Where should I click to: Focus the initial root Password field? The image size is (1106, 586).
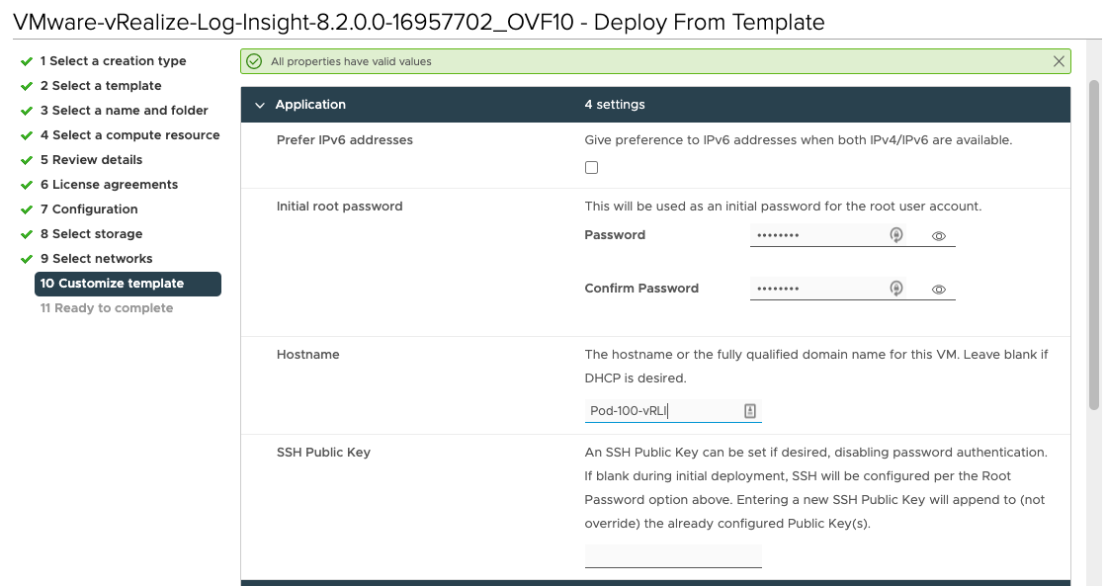(815, 235)
